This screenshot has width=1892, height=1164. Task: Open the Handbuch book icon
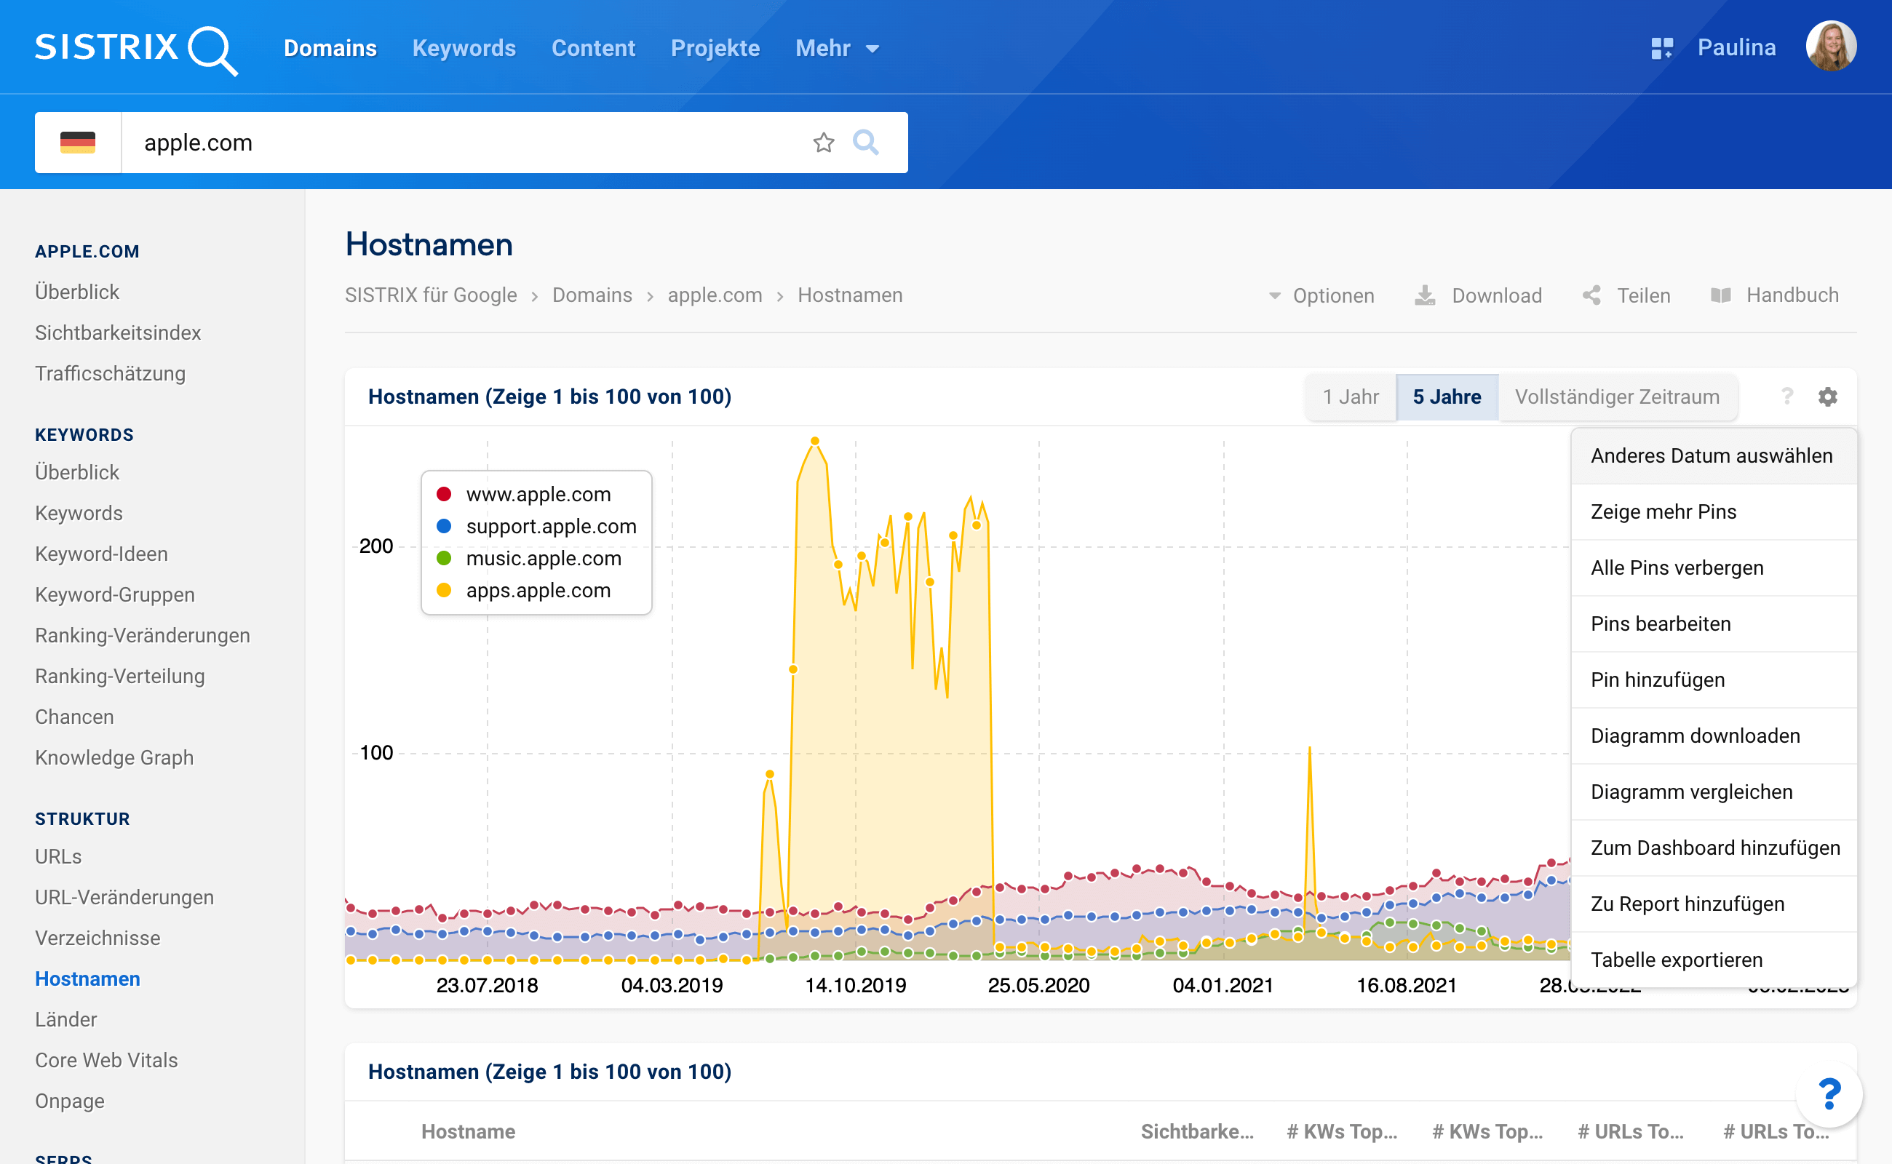tap(1720, 295)
